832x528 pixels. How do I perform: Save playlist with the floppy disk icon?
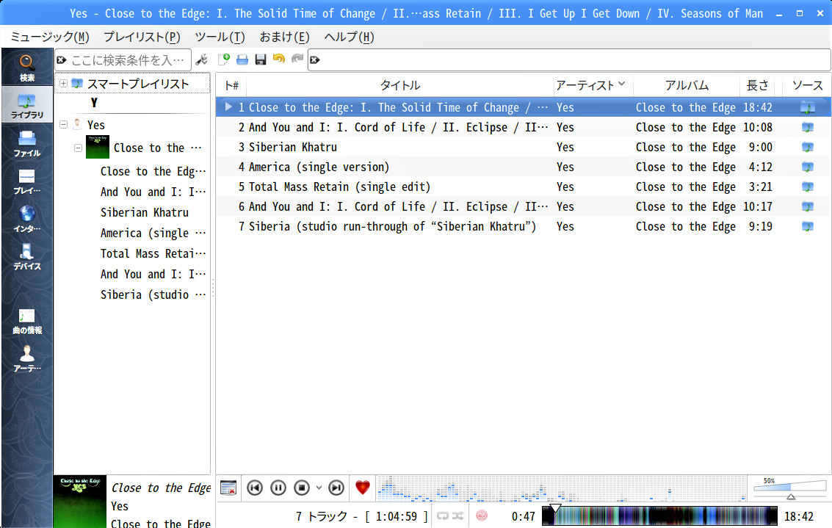[x=261, y=59]
